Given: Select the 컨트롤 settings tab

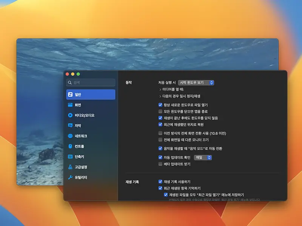Looking at the screenshot, I should (91, 146).
